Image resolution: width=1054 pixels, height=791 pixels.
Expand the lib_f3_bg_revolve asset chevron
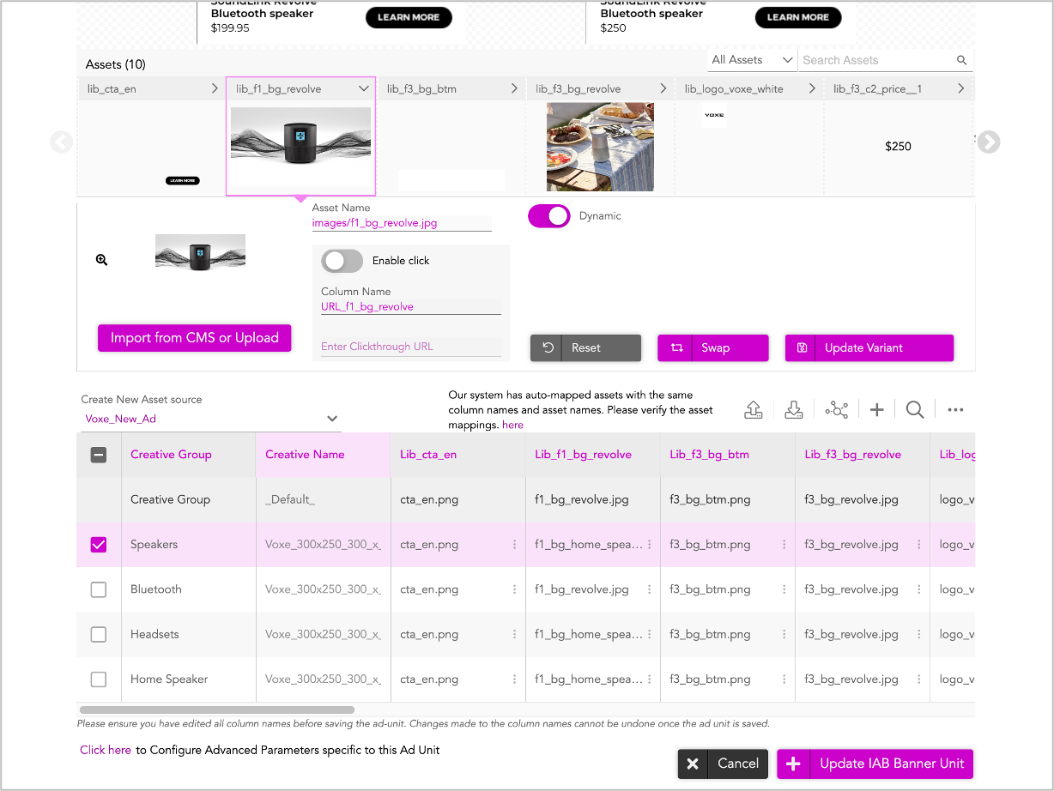[x=663, y=88]
